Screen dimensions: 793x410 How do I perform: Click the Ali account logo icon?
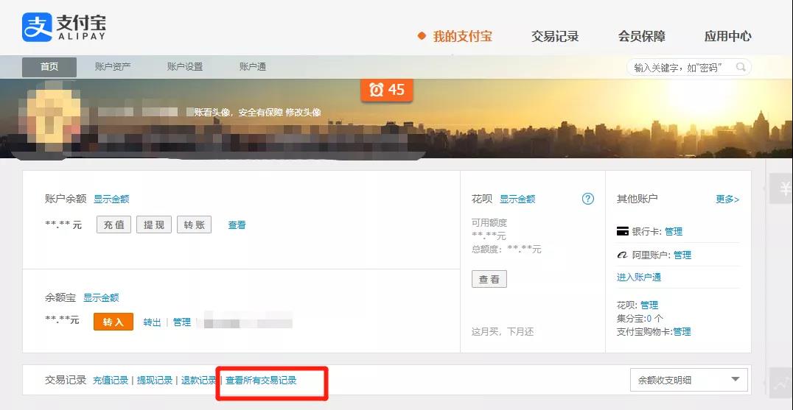[x=622, y=255]
